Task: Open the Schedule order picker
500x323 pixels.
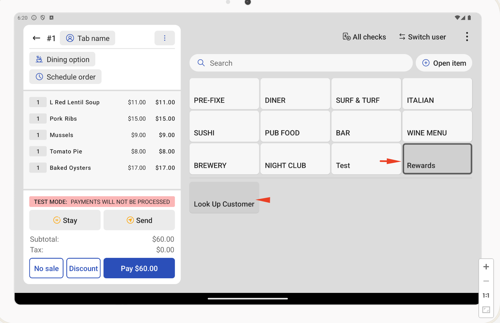Action: tap(65, 77)
